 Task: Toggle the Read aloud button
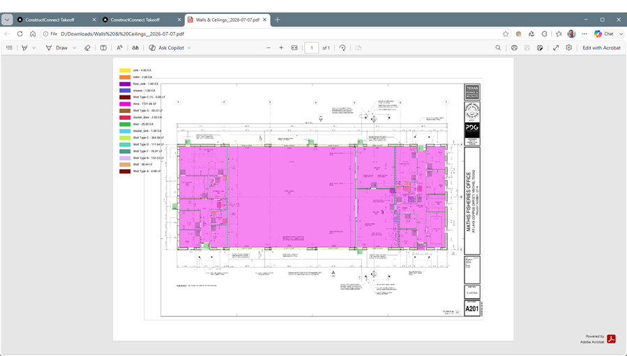[119, 47]
